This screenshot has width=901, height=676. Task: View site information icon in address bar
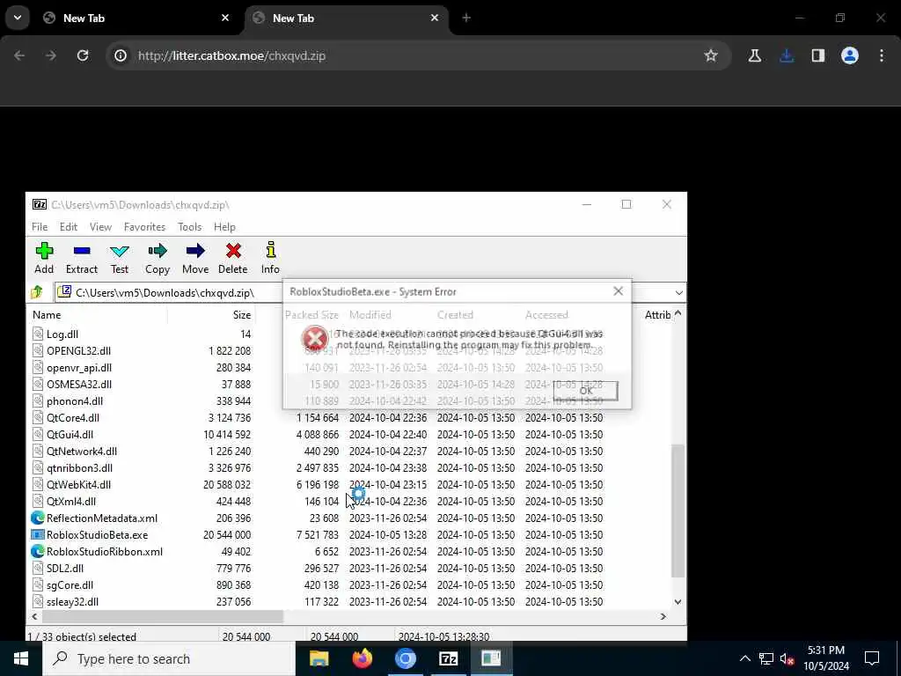(121, 55)
